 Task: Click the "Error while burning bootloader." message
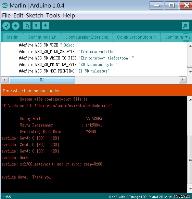tap(31, 91)
